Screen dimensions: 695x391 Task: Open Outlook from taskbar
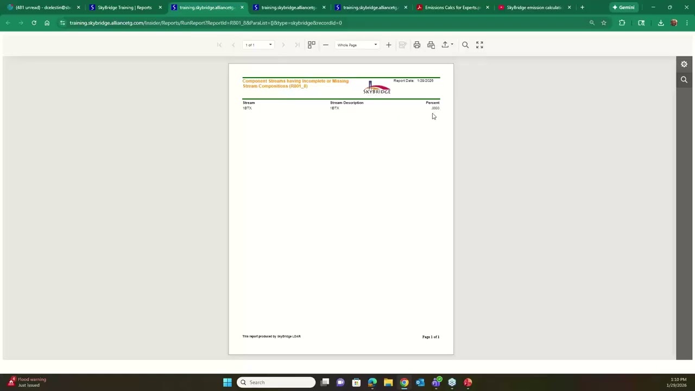420,382
